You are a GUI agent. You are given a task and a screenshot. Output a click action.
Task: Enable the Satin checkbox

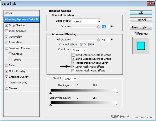pos(6,65)
